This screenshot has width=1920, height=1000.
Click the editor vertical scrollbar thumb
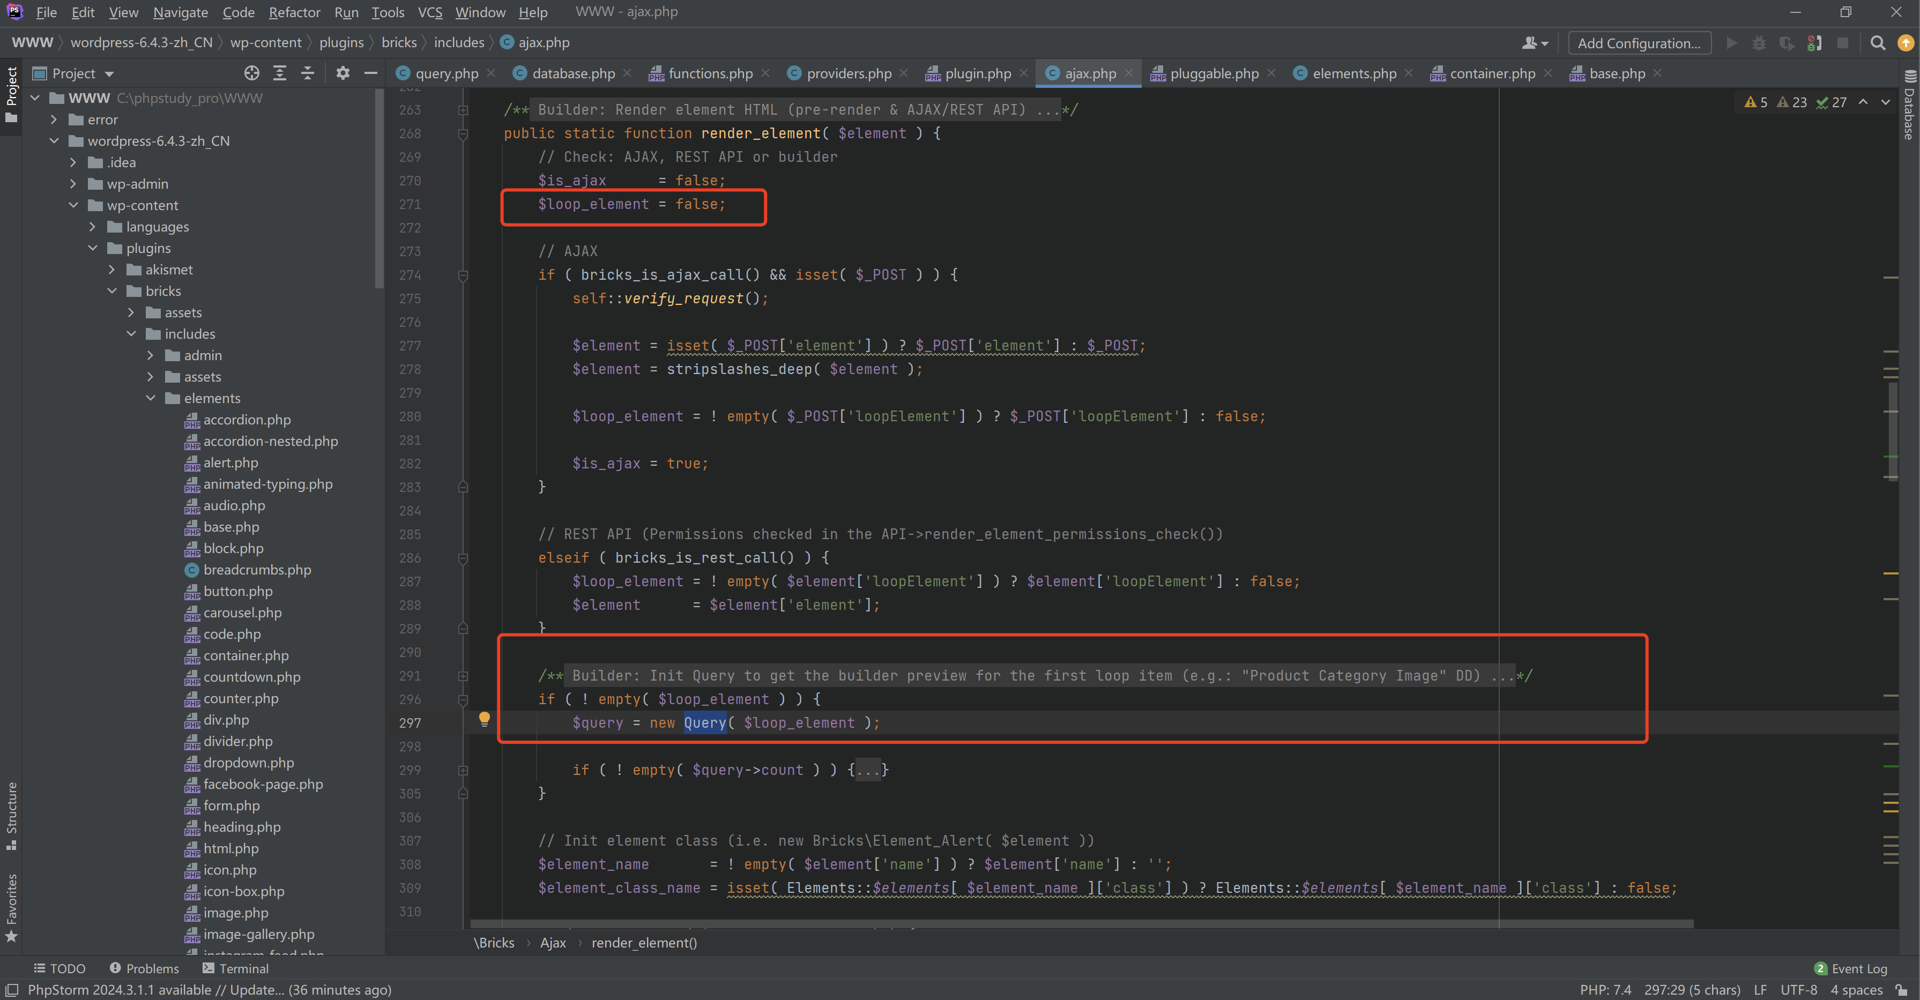point(1893,431)
